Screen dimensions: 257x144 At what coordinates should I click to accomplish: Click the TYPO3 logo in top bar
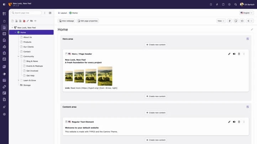coord(10,4)
